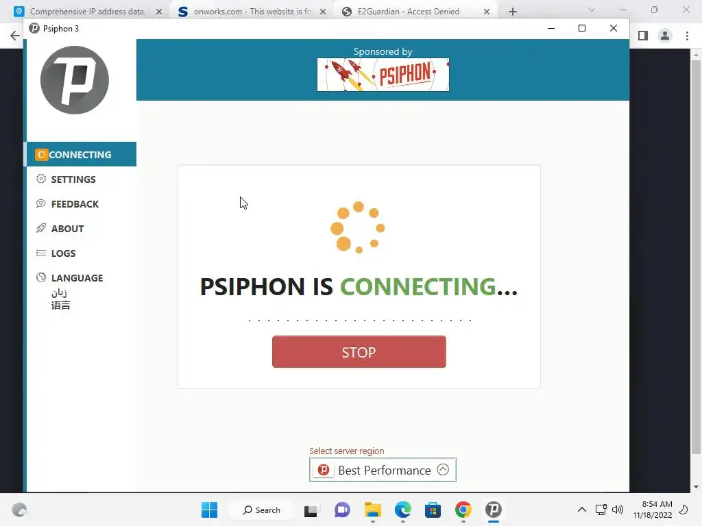
Task: Open Chrome three-dot menu
Action: (x=687, y=36)
